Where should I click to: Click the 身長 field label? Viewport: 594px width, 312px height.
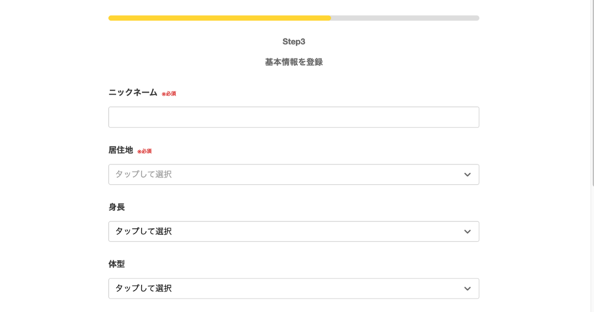tap(117, 207)
